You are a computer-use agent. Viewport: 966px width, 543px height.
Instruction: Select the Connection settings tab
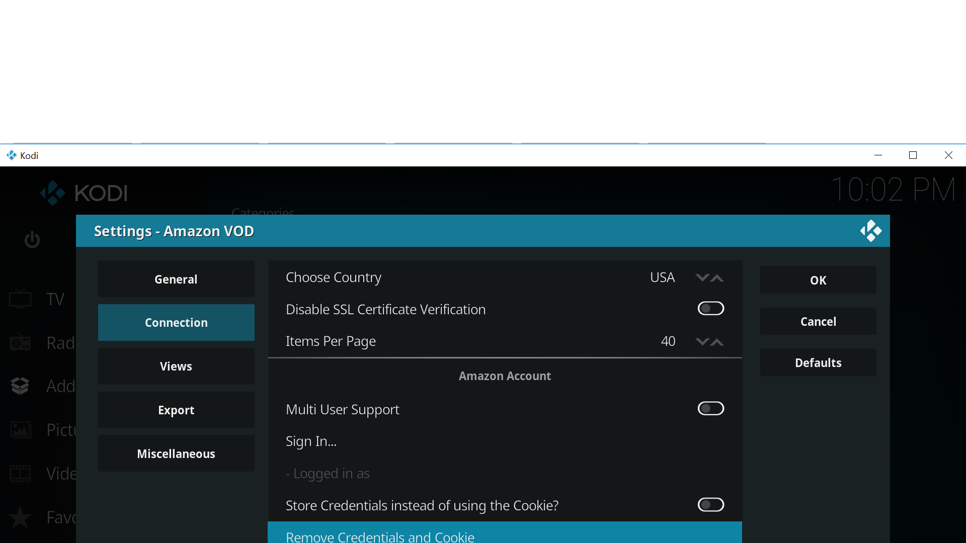(x=176, y=322)
